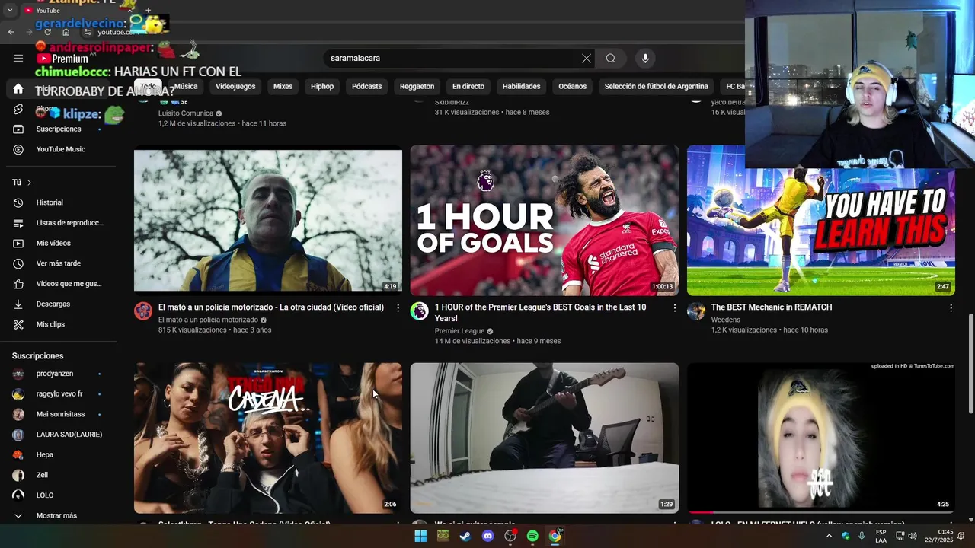Click the Premier League channel avatar

(x=420, y=311)
